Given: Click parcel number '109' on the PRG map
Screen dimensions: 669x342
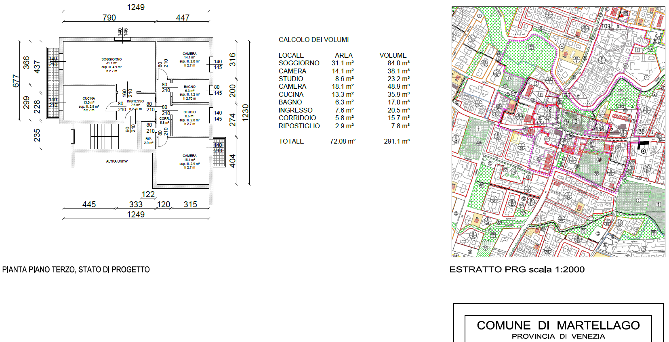Looking at the screenshot, I should [x=606, y=26].
